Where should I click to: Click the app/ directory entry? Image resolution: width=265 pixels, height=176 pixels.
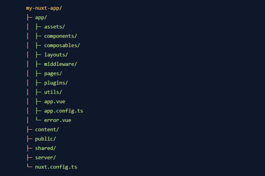tap(41, 17)
